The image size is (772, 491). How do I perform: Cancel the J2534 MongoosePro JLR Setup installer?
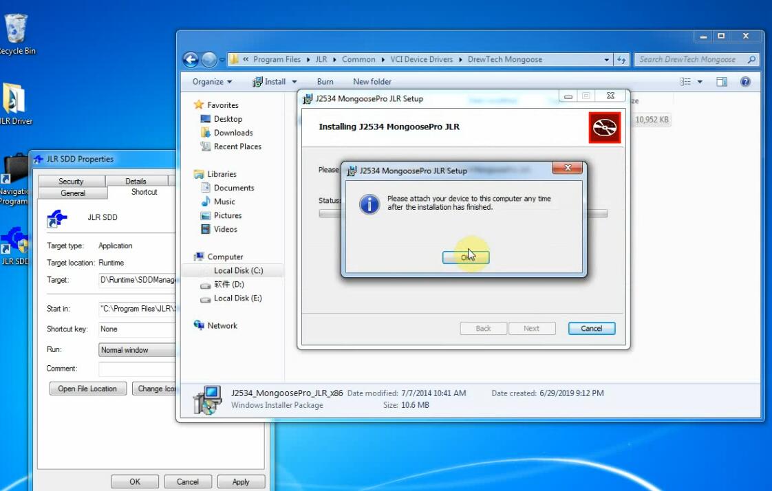tap(591, 328)
